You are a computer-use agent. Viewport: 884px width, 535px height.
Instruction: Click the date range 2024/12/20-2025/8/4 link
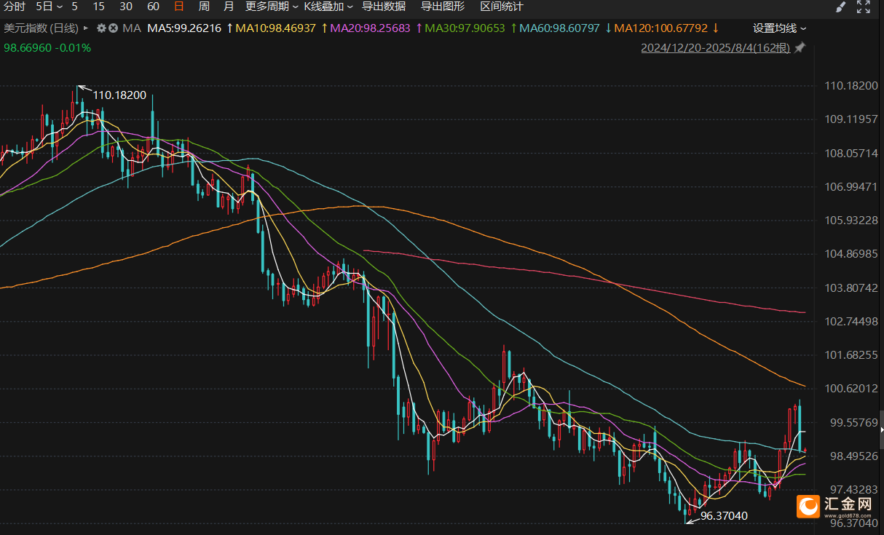coord(716,48)
